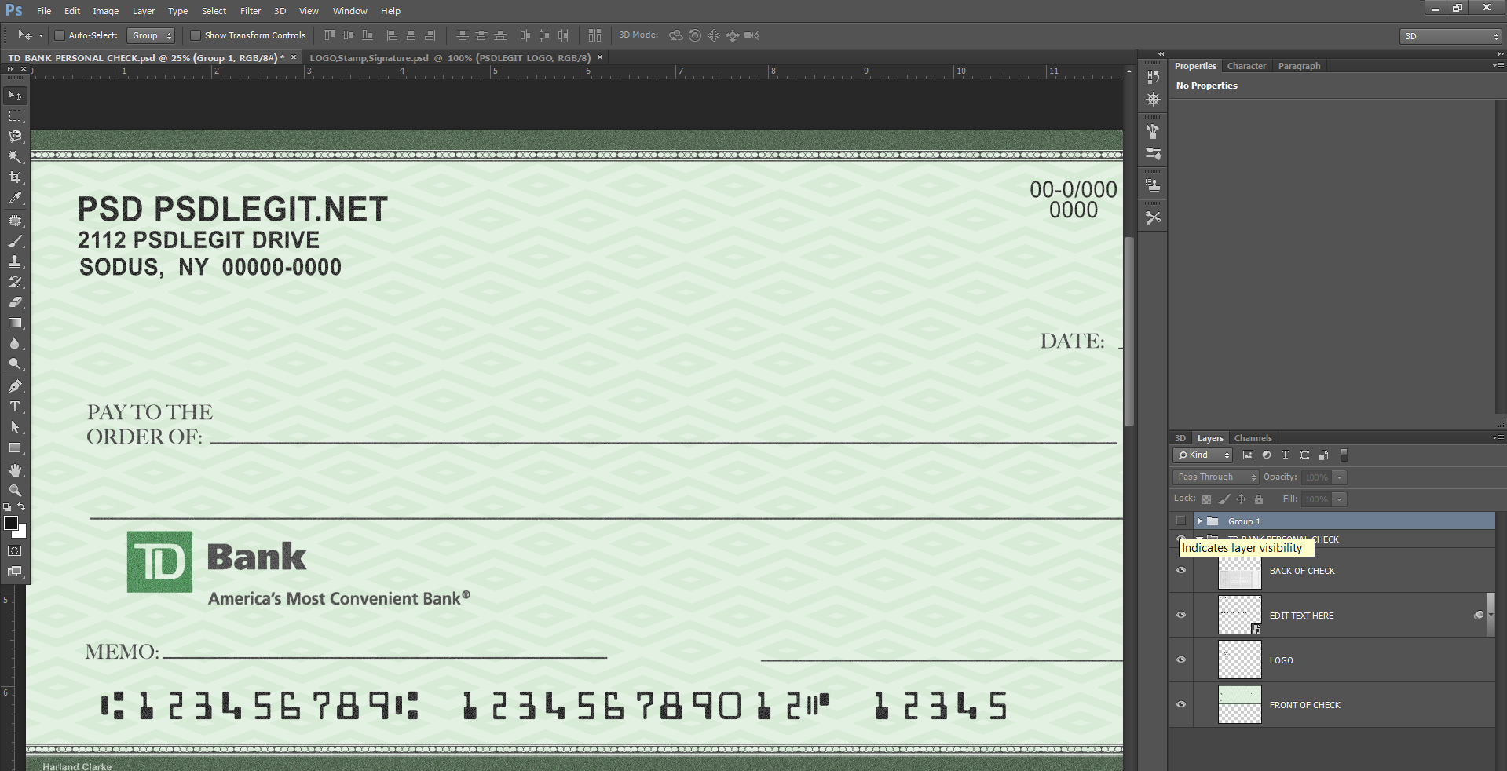Switch to LOGO,Stamp,Signature.psd document tab
The height and width of the screenshot is (771, 1507).
pos(450,58)
